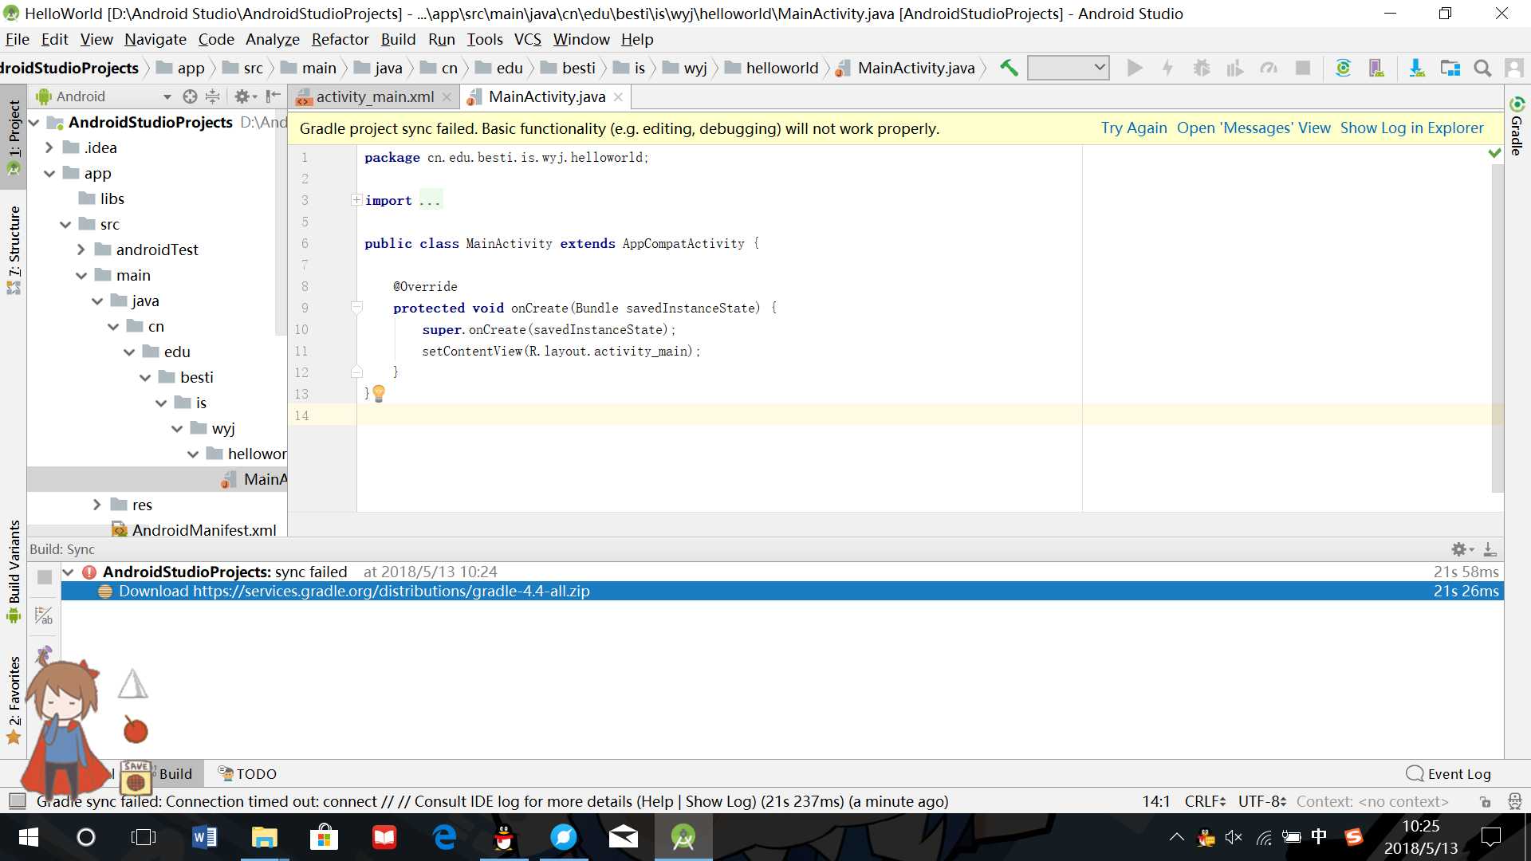Open the Event Log
This screenshot has width=1531, height=861.
click(1449, 774)
